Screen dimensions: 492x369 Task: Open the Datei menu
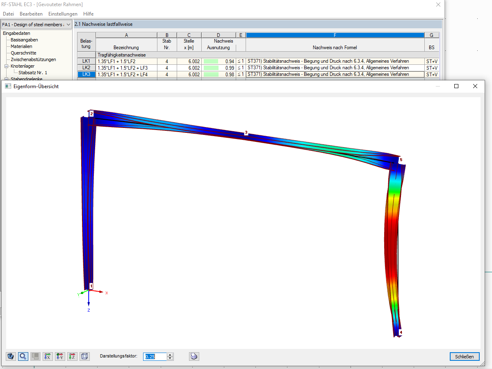(x=8, y=14)
